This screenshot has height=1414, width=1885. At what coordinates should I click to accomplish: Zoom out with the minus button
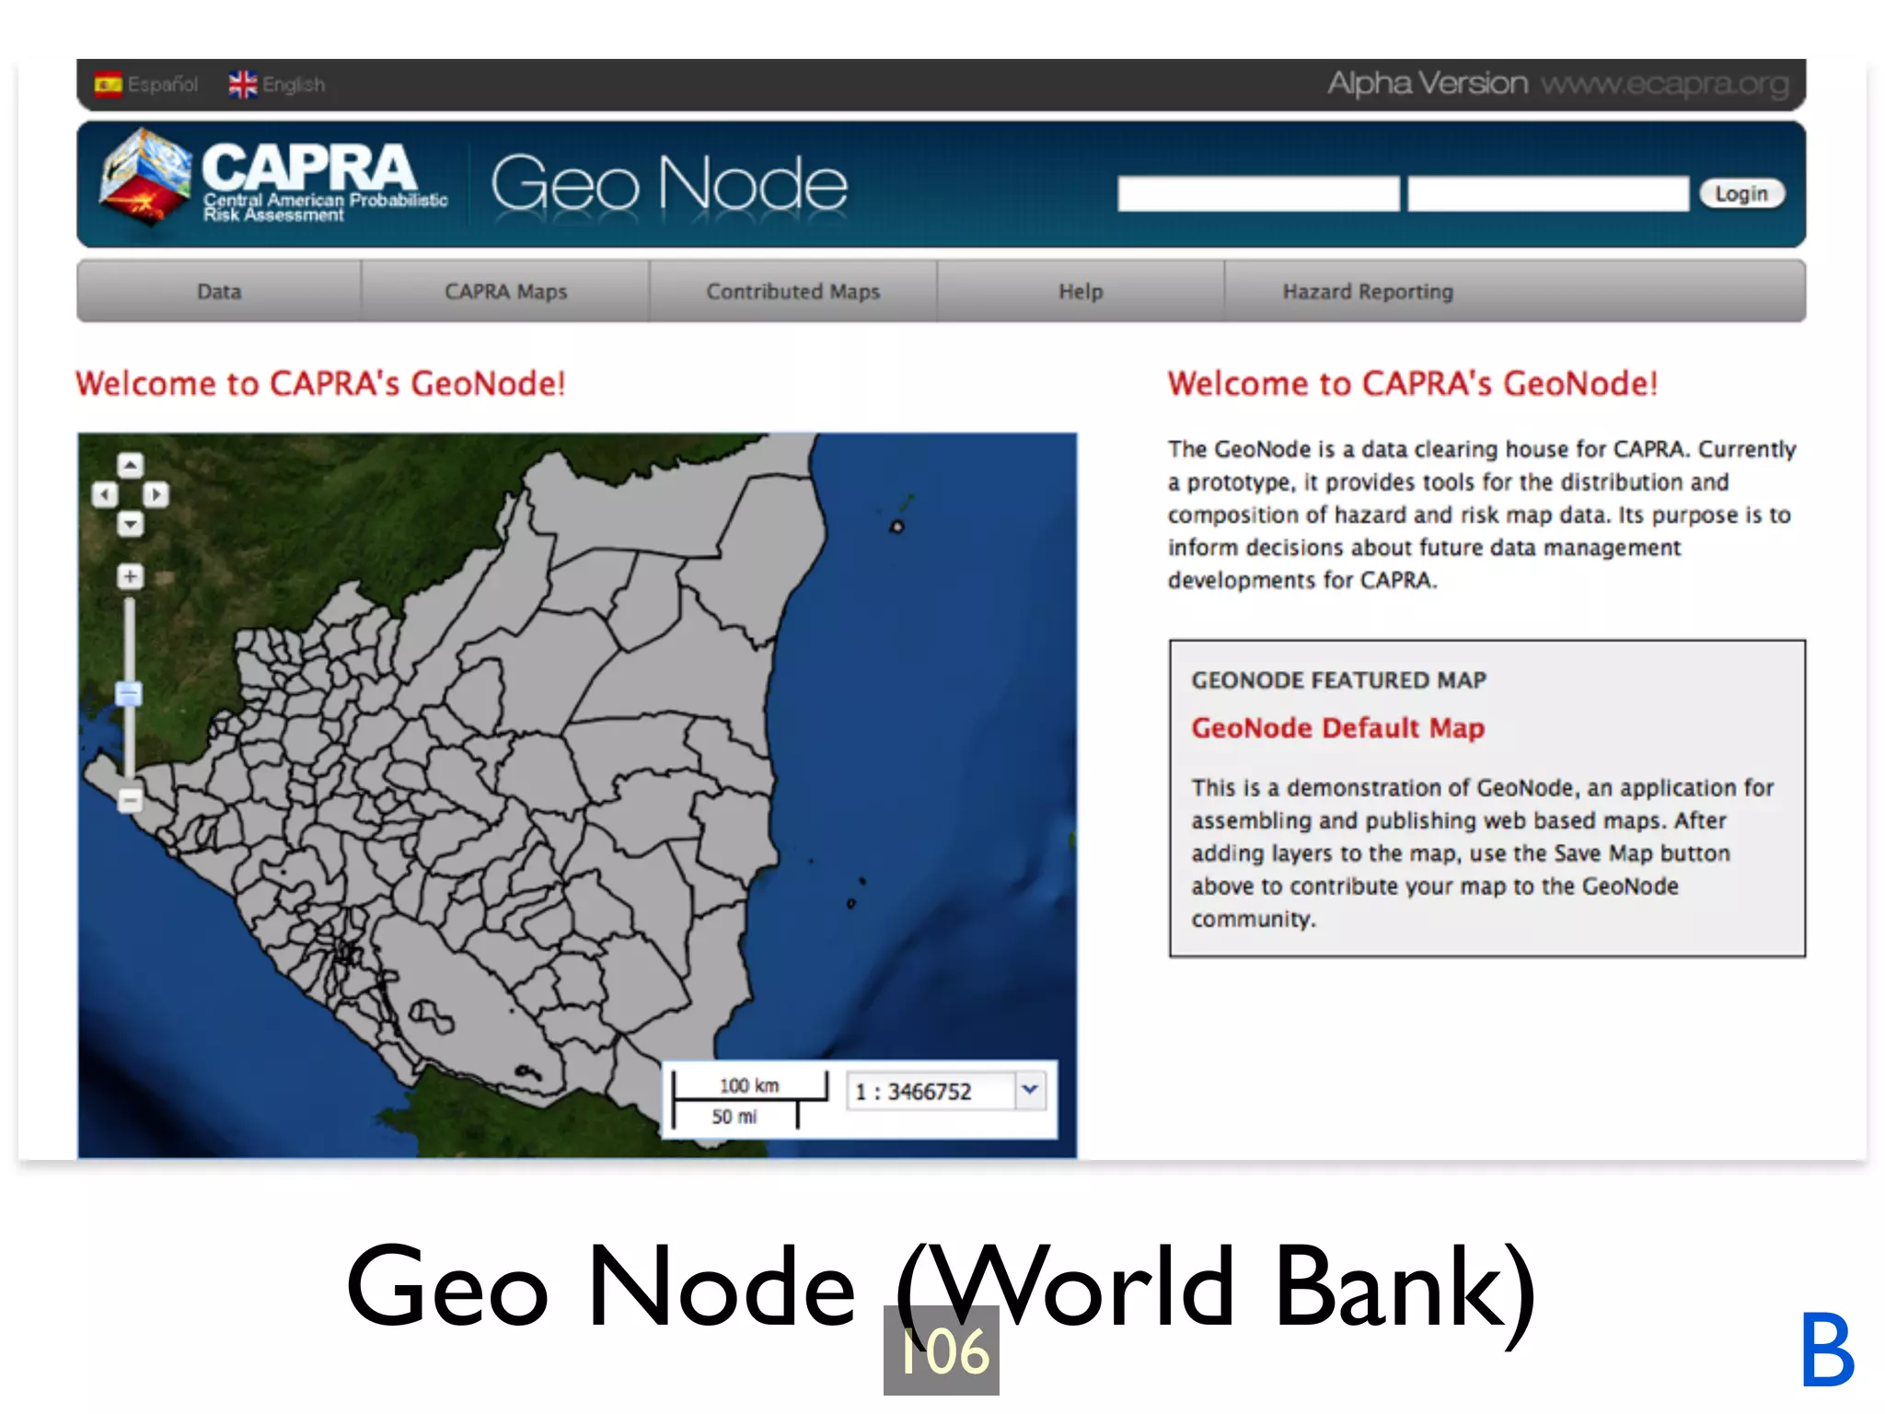[130, 800]
